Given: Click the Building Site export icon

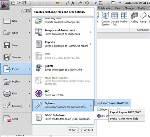Looking at the screenshot, I should tap(39, 21).
